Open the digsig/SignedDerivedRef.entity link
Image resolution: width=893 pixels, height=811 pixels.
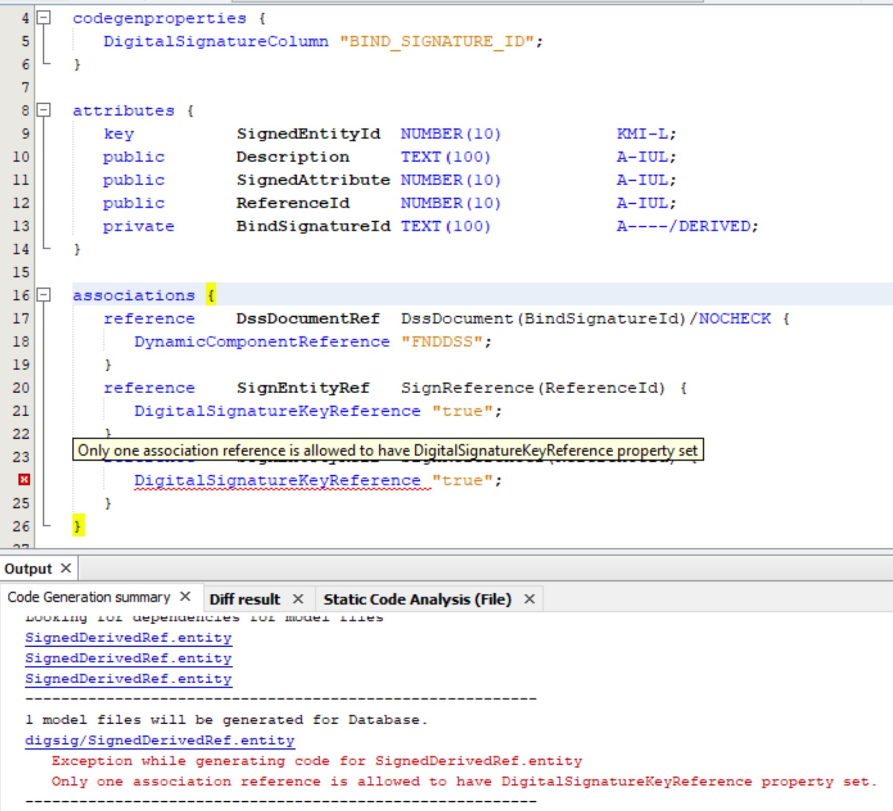click(x=159, y=741)
